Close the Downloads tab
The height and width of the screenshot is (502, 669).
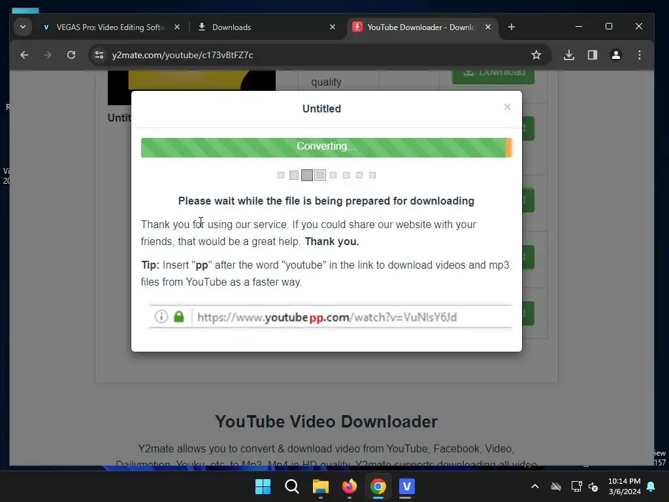(x=333, y=27)
